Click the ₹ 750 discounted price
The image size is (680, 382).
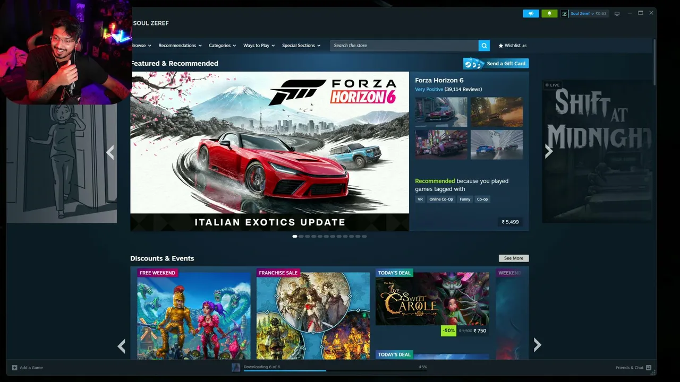[x=480, y=331]
